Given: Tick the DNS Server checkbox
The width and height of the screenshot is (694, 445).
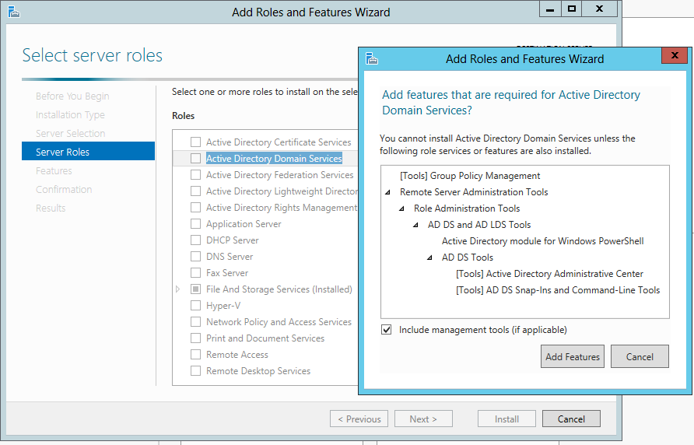Looking at the screenshot, I should coord(195,257).
